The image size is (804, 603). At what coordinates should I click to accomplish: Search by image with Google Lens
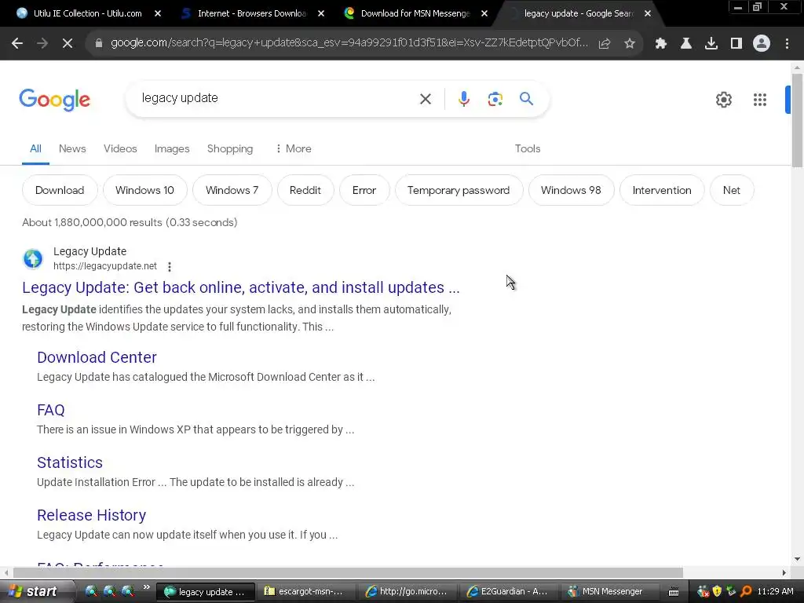click(x=495, y=99)
